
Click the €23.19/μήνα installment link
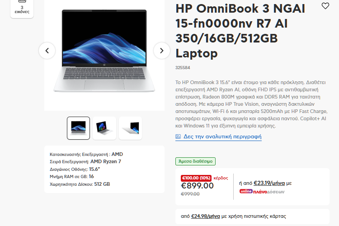pos(269,183)
